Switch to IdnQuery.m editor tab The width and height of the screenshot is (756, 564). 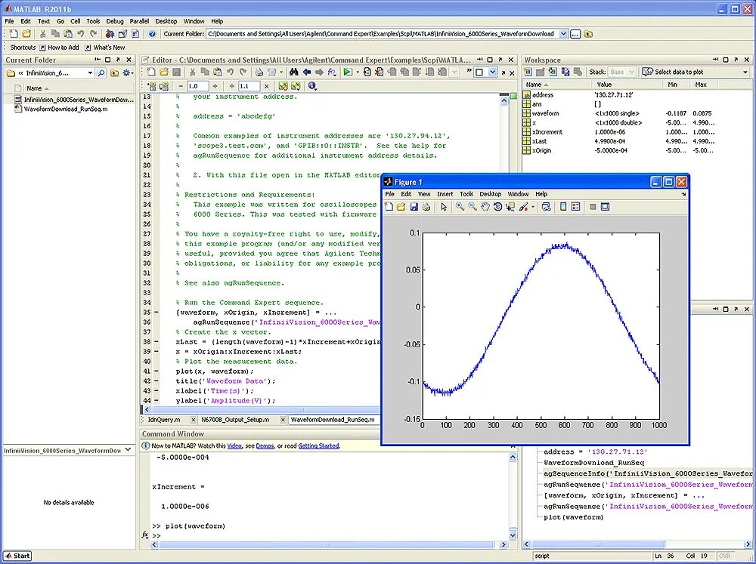pos(164,420)
